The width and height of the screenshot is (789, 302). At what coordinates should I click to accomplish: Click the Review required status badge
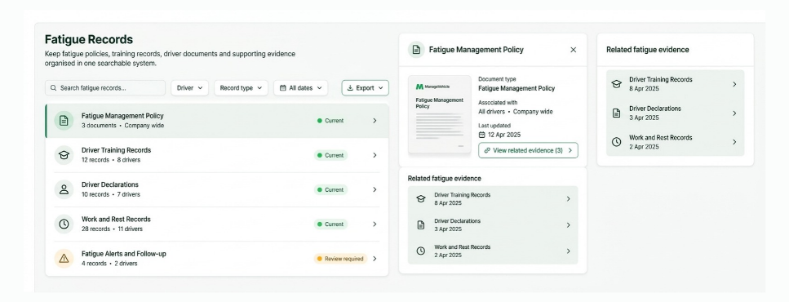coord(340,259)
